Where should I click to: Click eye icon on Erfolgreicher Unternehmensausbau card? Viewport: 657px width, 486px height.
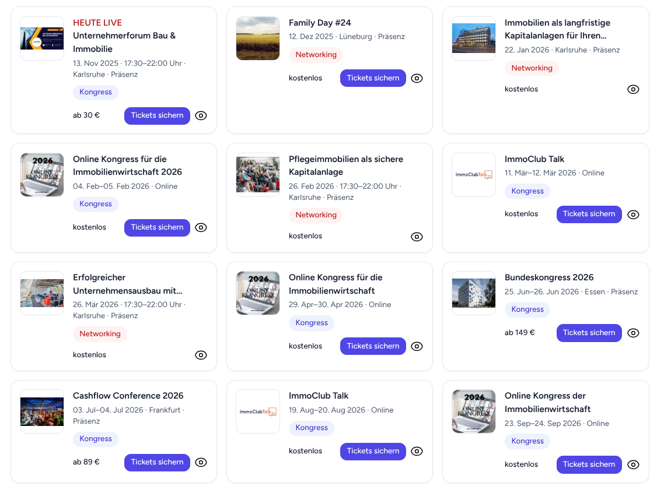click(201, 355)
